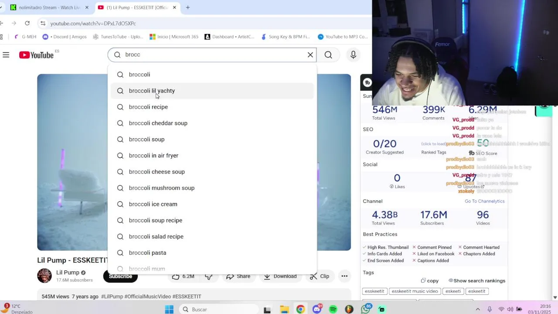Open a new browser tab
Screen dimensions: 558x314
point(188,7)
